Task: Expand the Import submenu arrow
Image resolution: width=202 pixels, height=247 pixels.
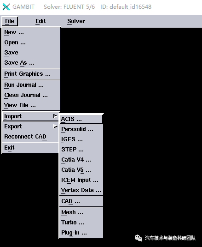Action: point(55,116)
